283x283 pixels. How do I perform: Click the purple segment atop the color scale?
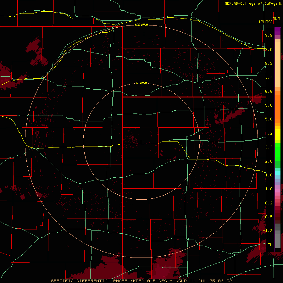point(278,31)
